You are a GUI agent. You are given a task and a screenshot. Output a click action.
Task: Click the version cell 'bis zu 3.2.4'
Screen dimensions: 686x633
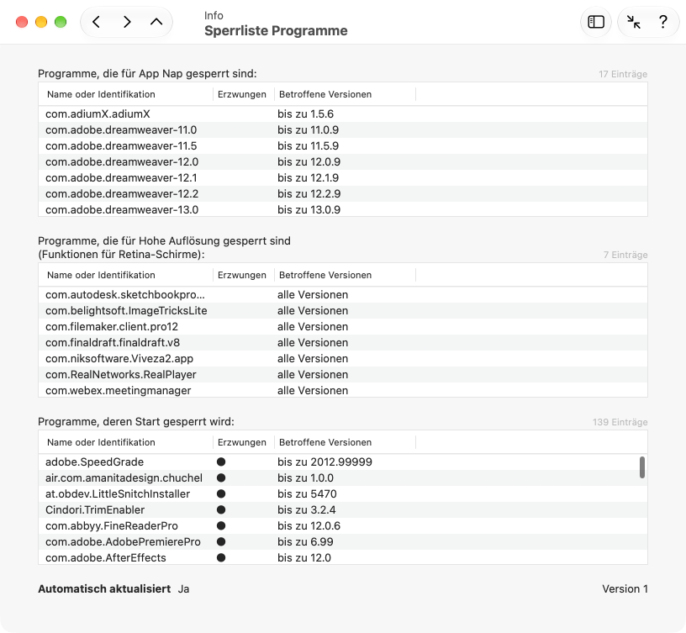[x=307, y=509]
